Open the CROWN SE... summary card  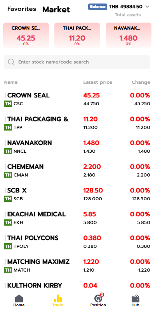click(x=26, y=35)
